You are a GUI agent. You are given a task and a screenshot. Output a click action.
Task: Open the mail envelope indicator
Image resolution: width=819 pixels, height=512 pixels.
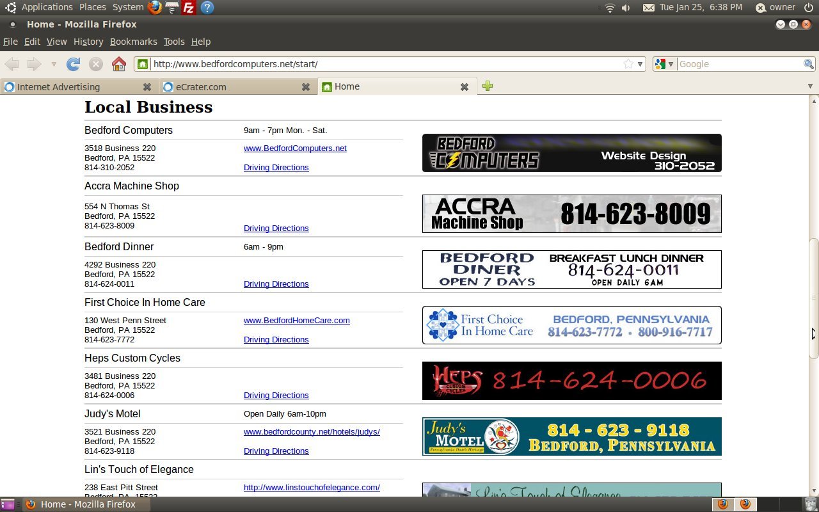point(649,8)
